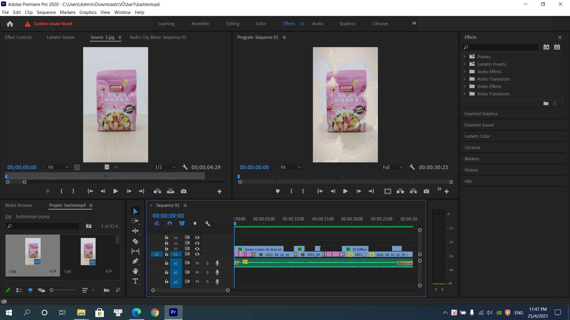
Task: Click new custom bin icon in Effects panel
Action: [x=546, y=103]
